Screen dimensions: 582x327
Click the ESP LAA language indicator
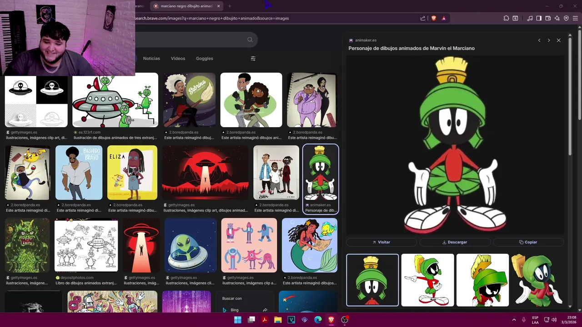[535, 320]
